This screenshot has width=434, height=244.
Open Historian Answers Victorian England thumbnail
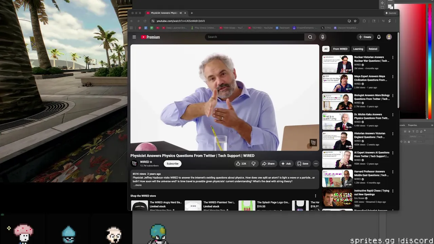point(337,140)
